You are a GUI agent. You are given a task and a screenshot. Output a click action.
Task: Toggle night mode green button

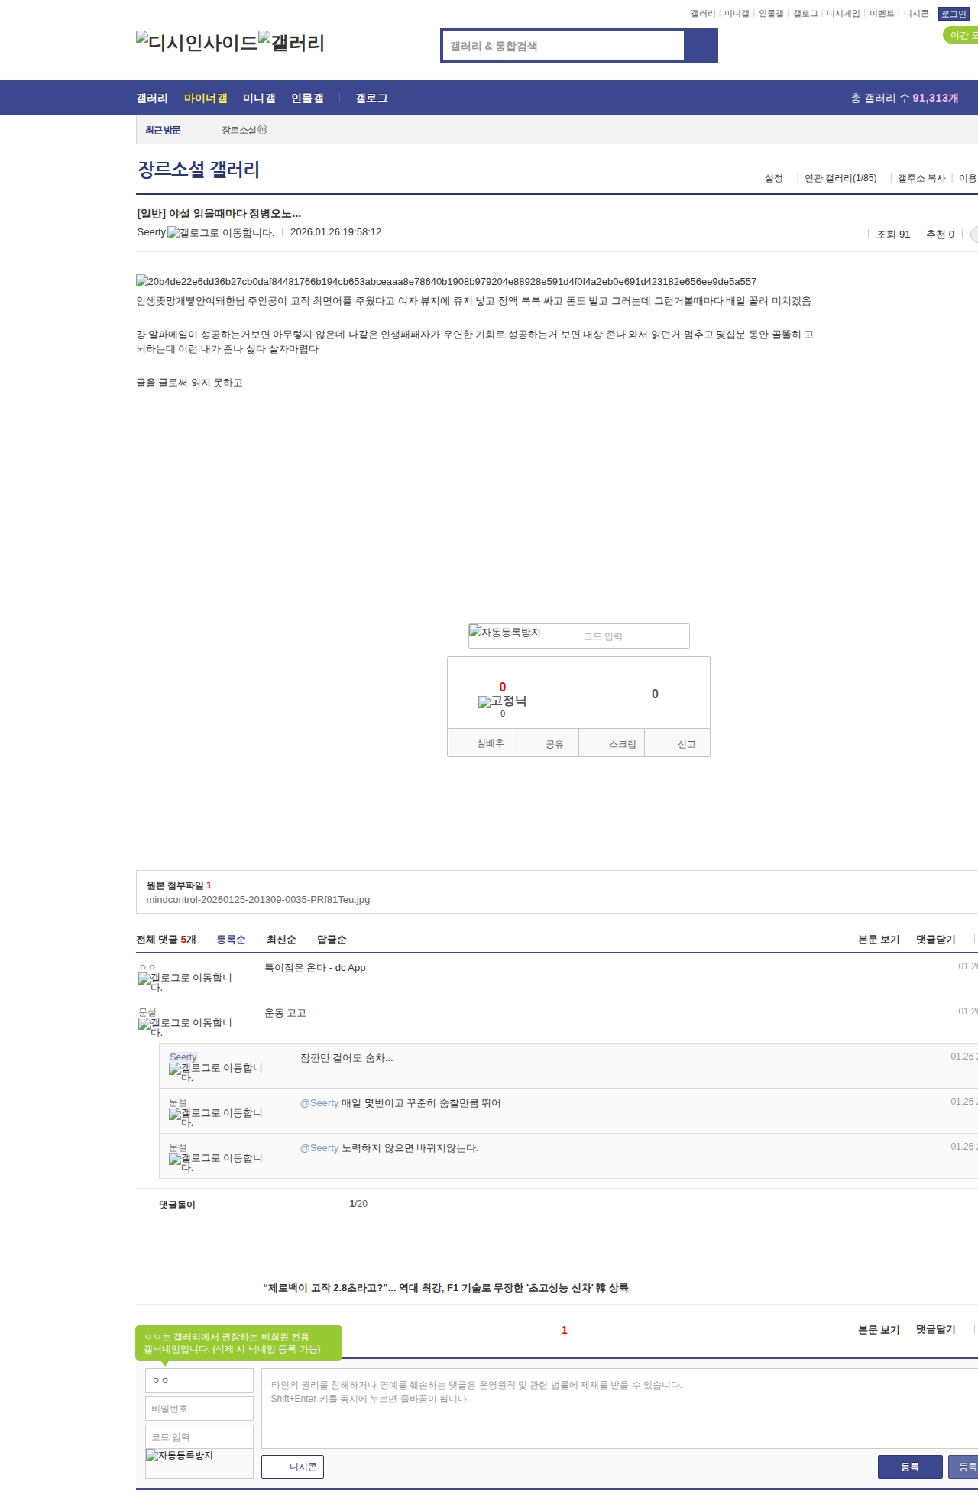pyautogui.click(x=961, y=35)
